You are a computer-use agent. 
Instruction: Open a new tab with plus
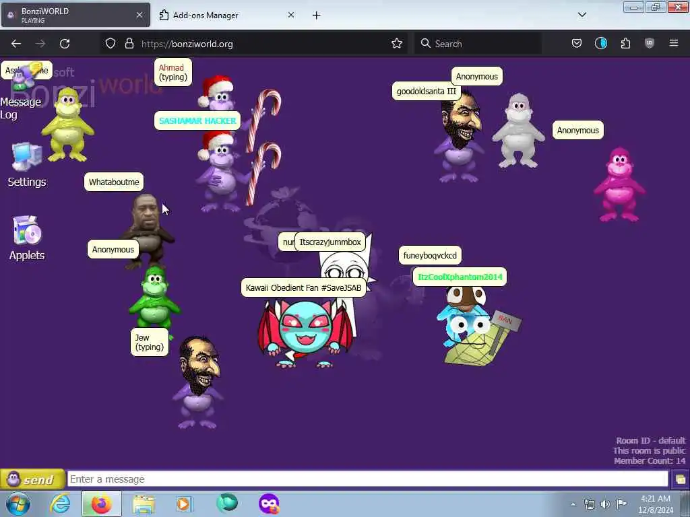pos(317,15)
